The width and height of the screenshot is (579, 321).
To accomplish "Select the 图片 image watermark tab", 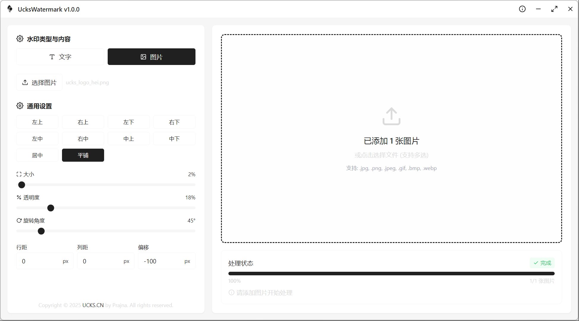I will tap(152, 57).
